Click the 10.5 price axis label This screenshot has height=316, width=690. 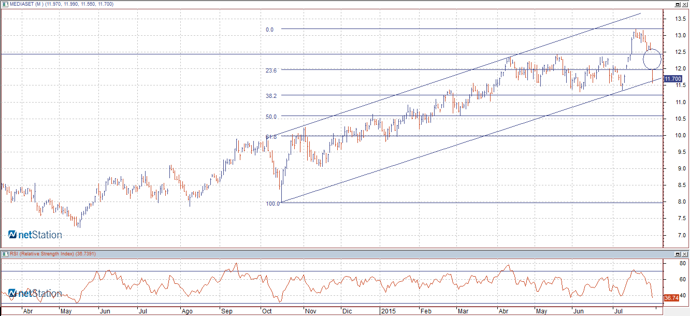point(680,119)
